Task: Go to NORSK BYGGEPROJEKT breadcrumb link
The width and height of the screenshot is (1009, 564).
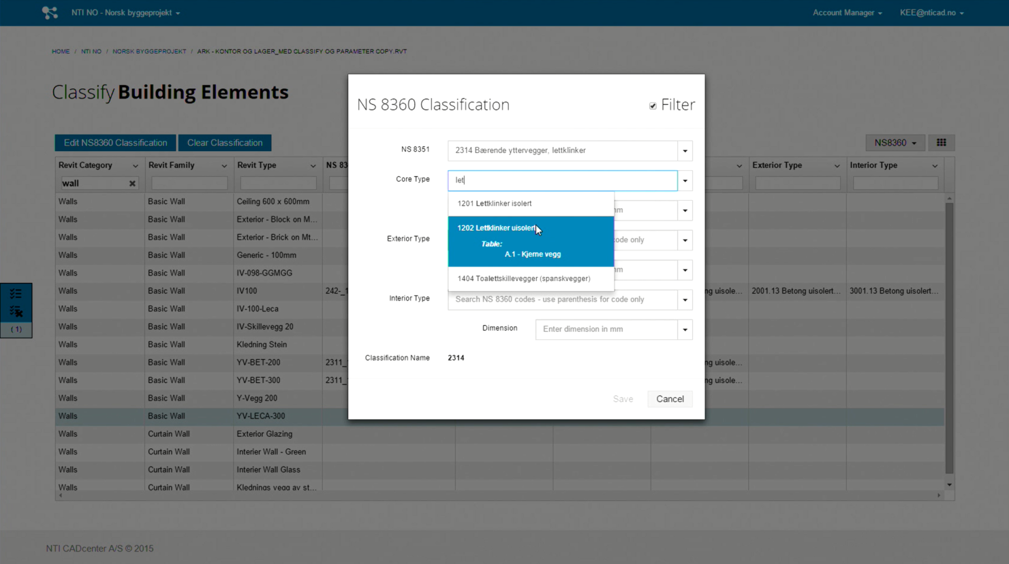Action: click(149, 52)
